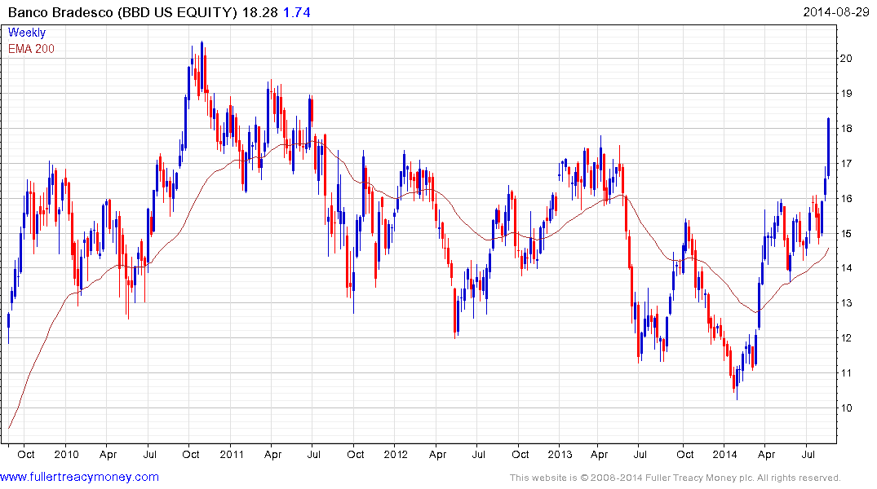Click the 18 price axis label
The image size is (877, 489).
click(846, 129)
